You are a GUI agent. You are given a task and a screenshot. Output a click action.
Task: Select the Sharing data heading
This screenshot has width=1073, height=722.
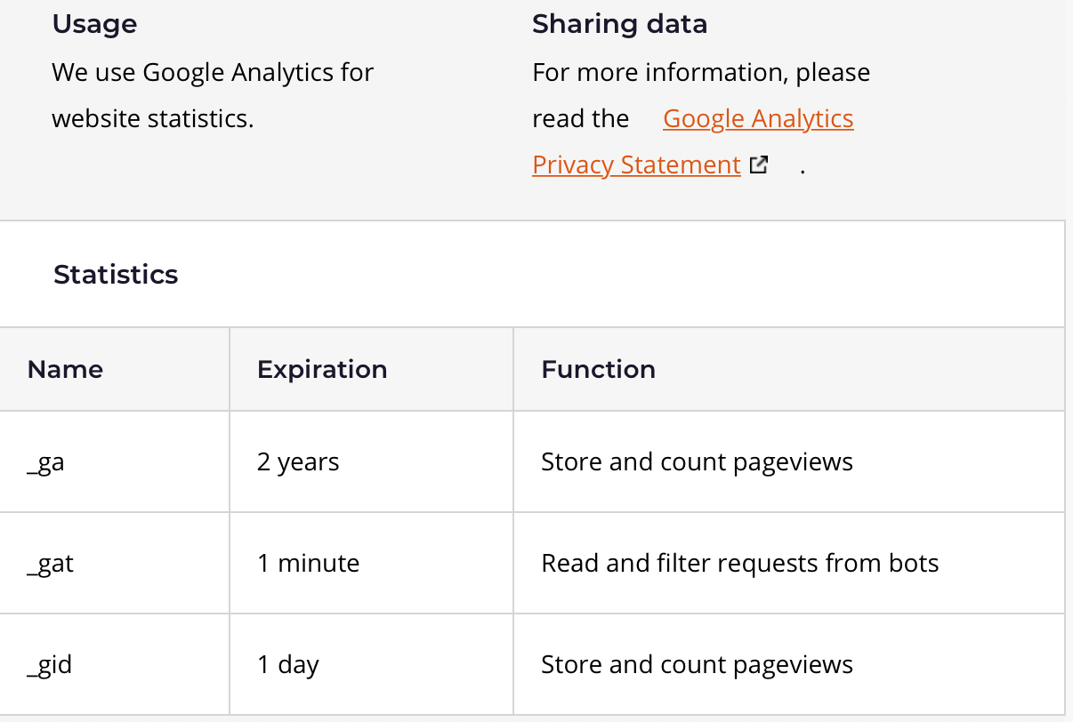620,24
